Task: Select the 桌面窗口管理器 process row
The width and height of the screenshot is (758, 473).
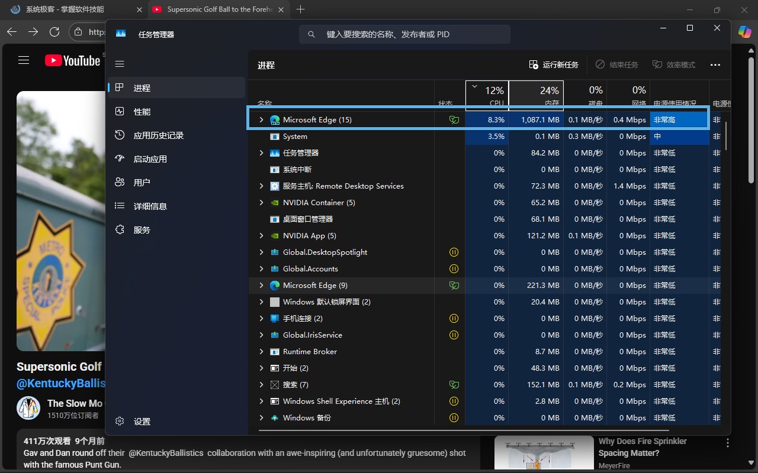Action: 484,219
